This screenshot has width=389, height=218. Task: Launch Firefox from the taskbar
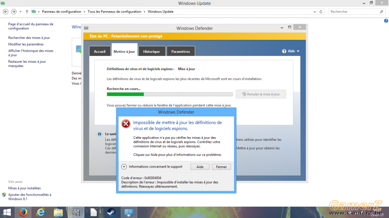click(x=23, y=213)
